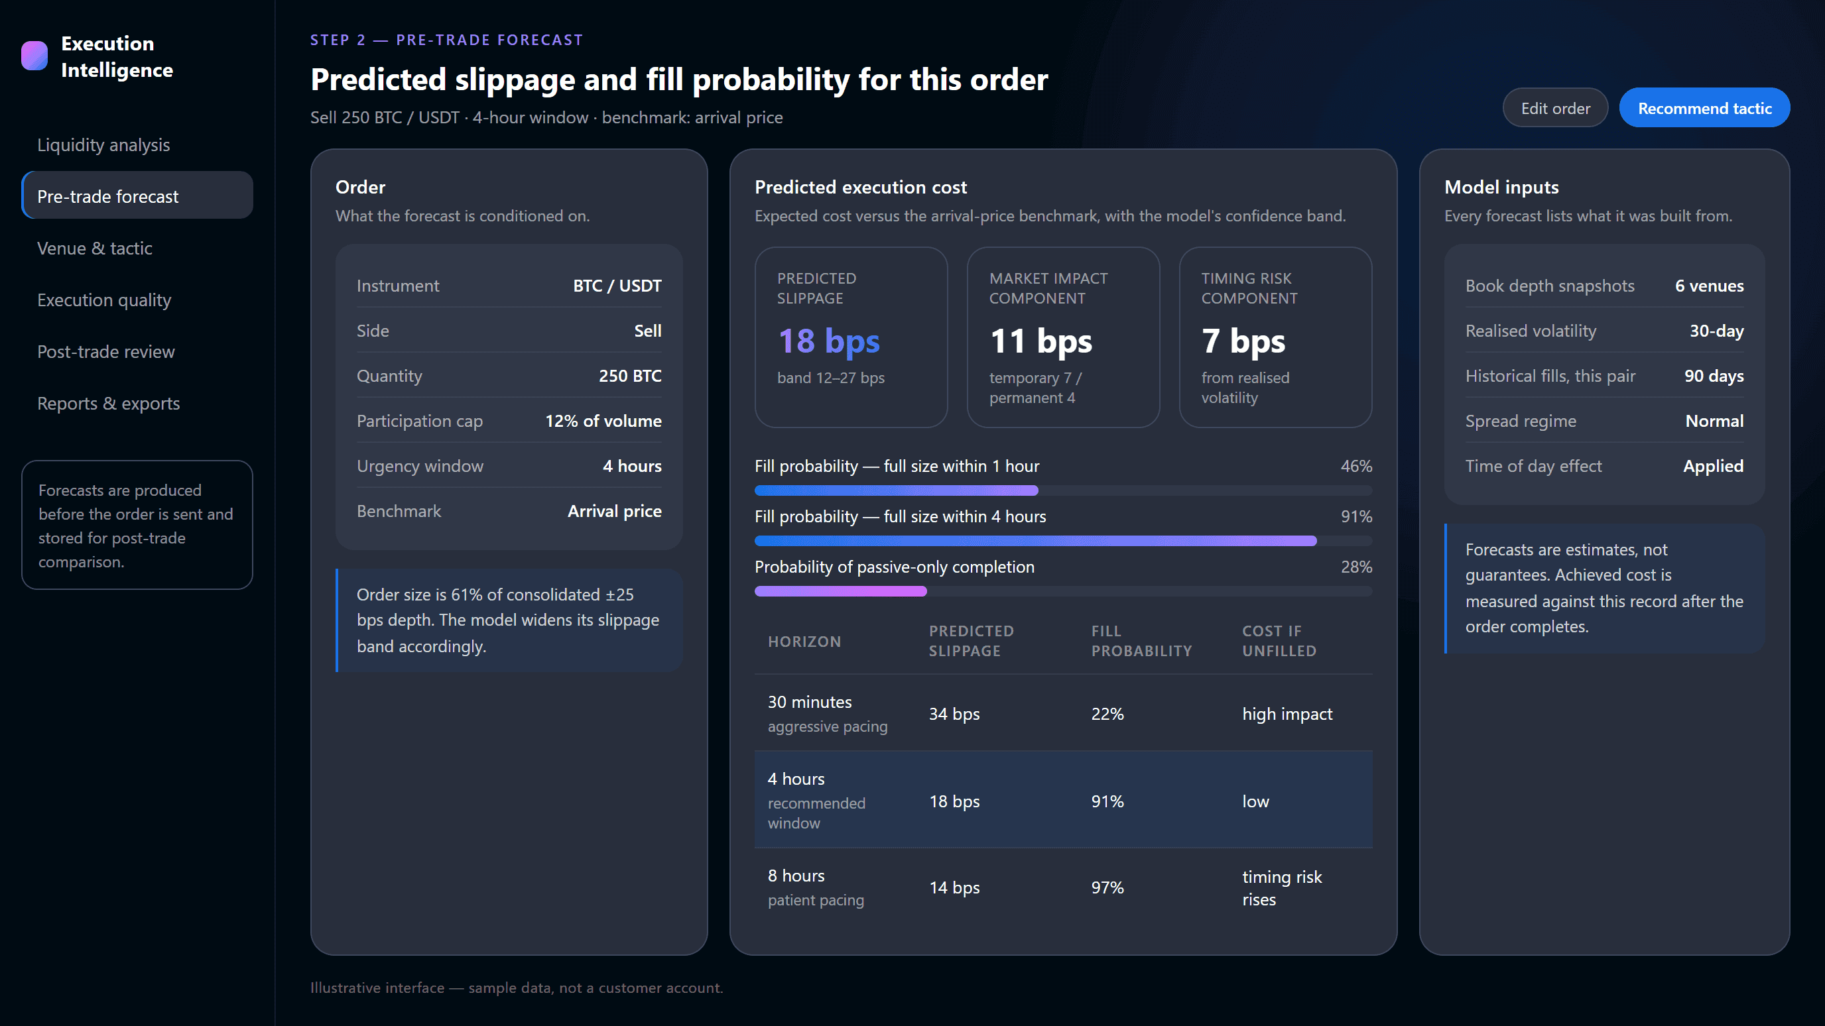Image resolution: width=1825 pixels, height=1026 pixels.
Task: Select the Timing Risk Component card
Action: (1275, 337)
